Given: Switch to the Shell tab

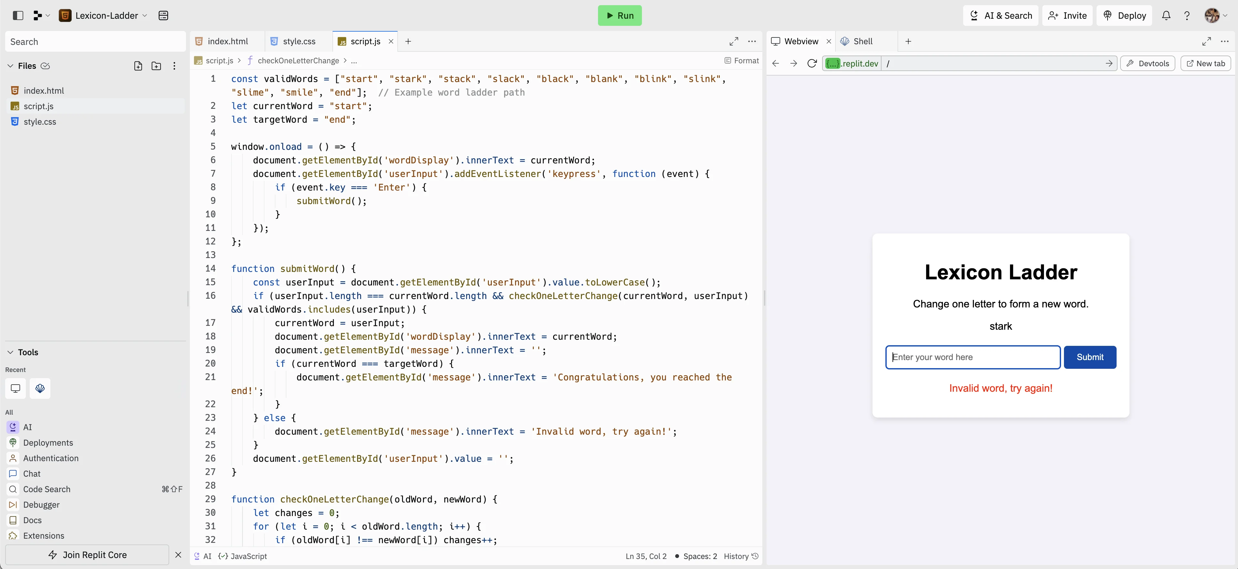Looking at the screenshot, I should pos(862,41).
